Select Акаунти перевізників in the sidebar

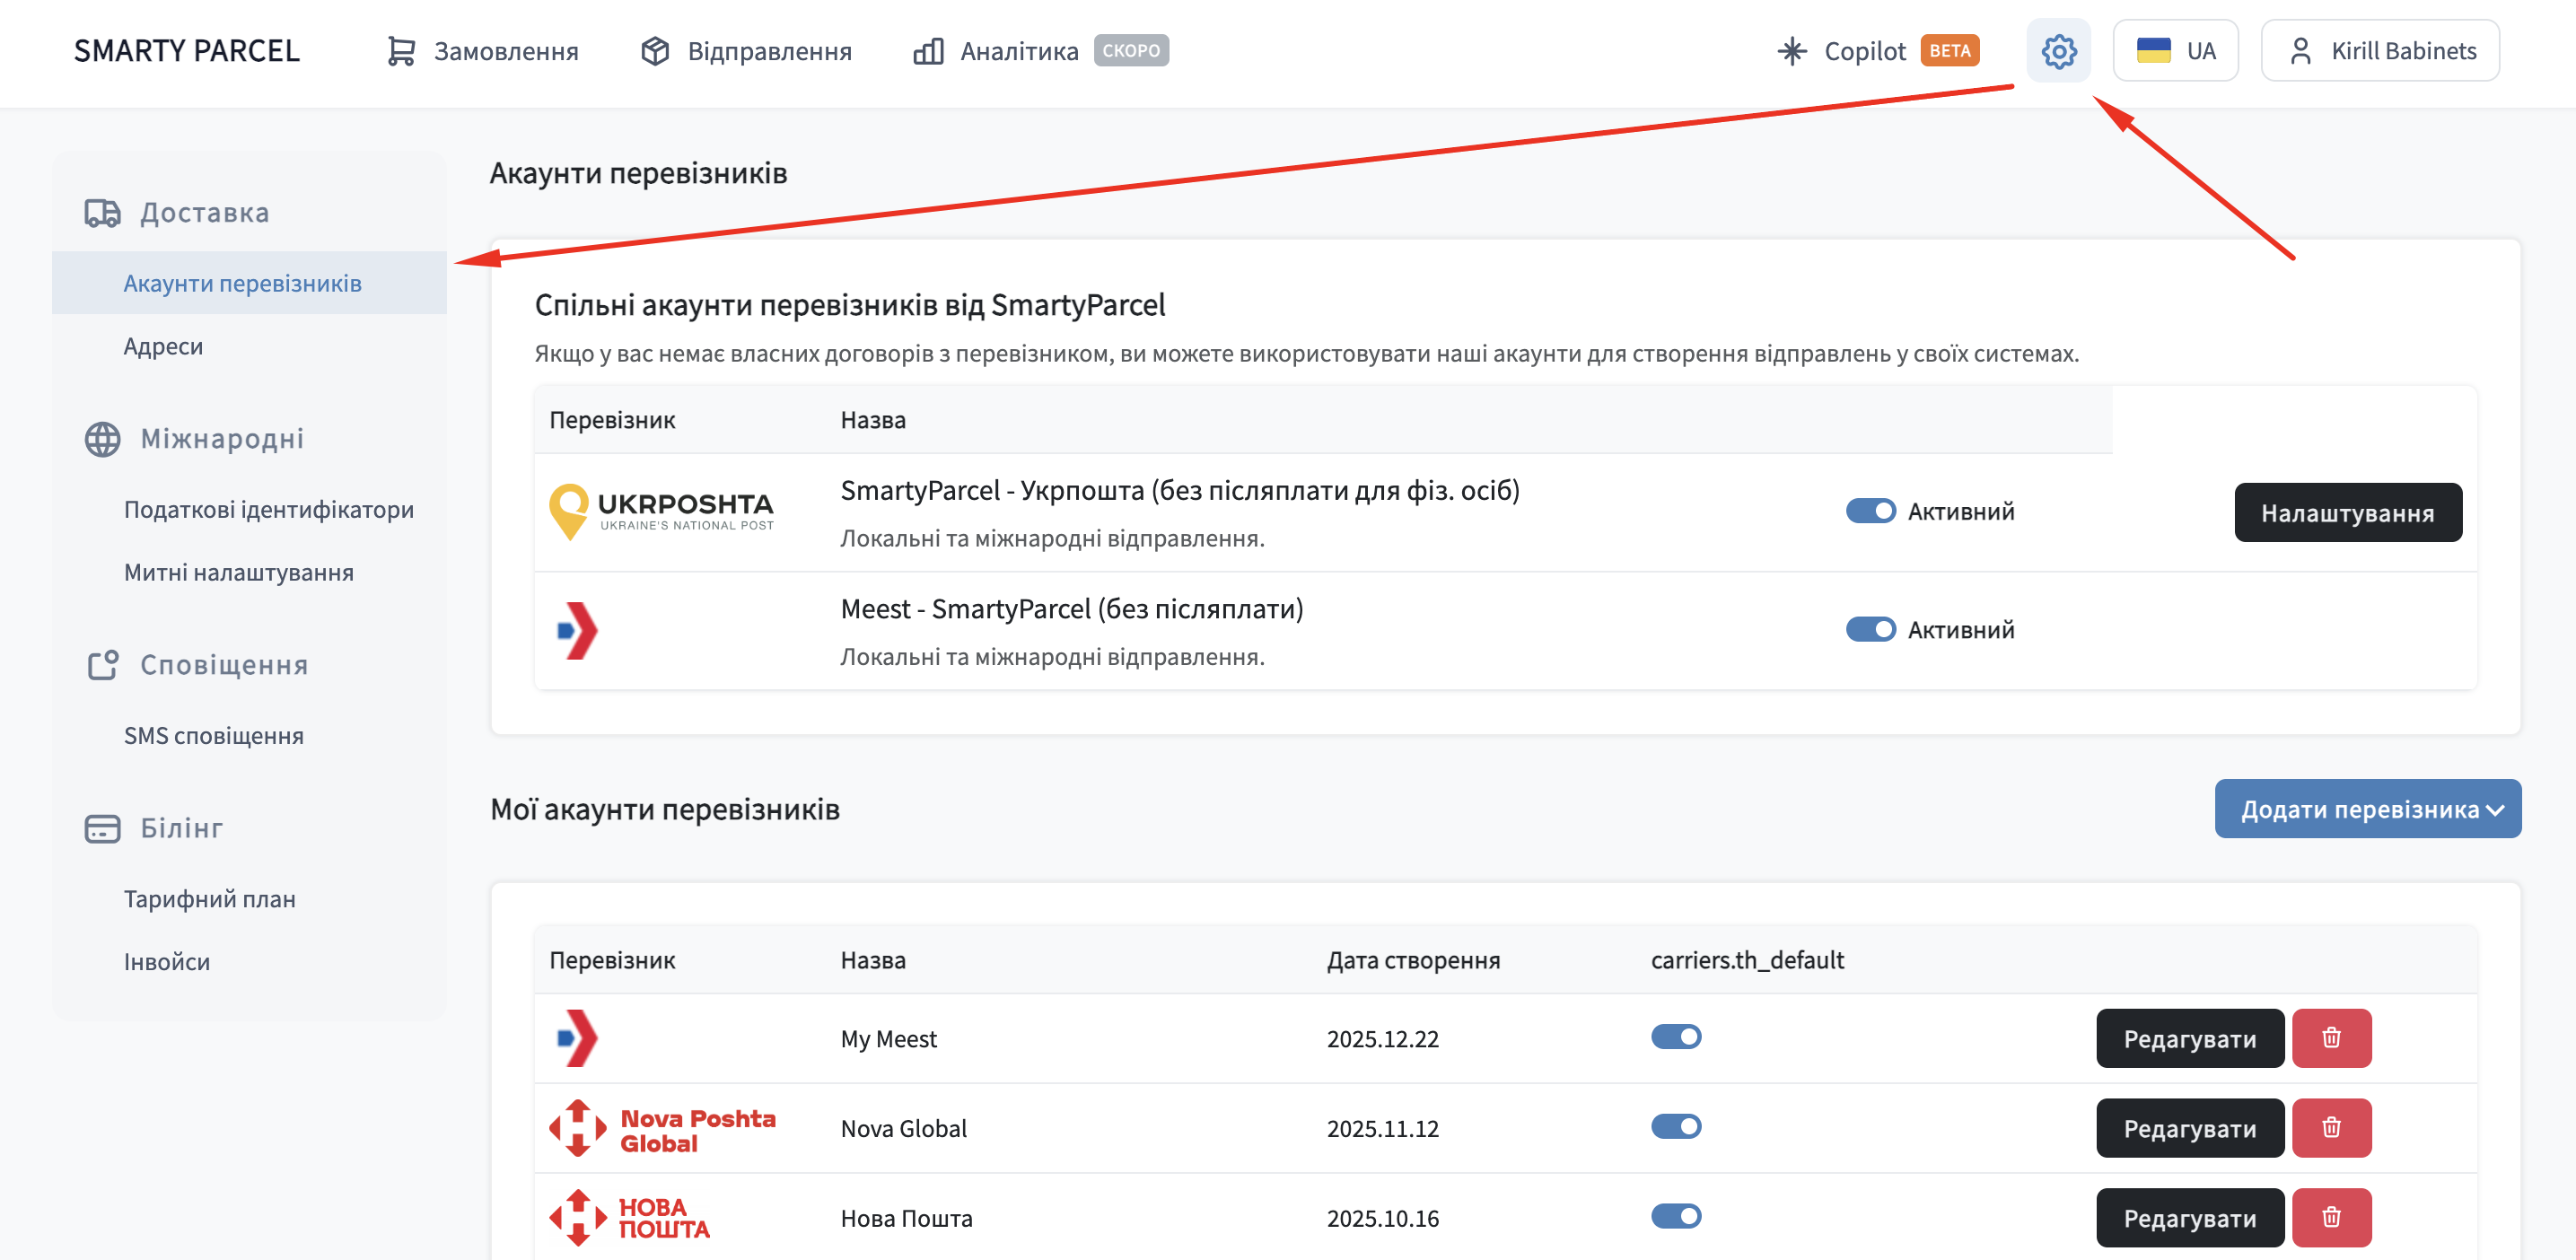[x=249, y=283]
